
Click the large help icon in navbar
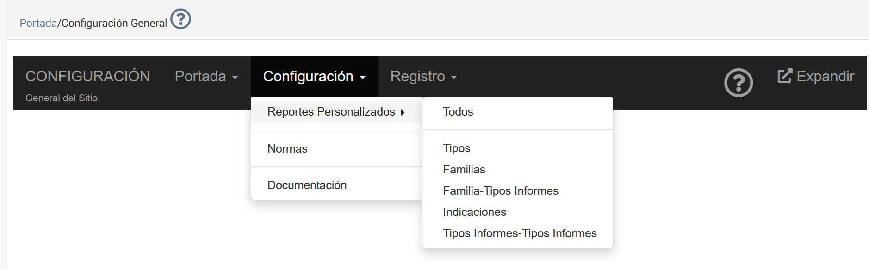pyautogui.click(x=738, y=83)
